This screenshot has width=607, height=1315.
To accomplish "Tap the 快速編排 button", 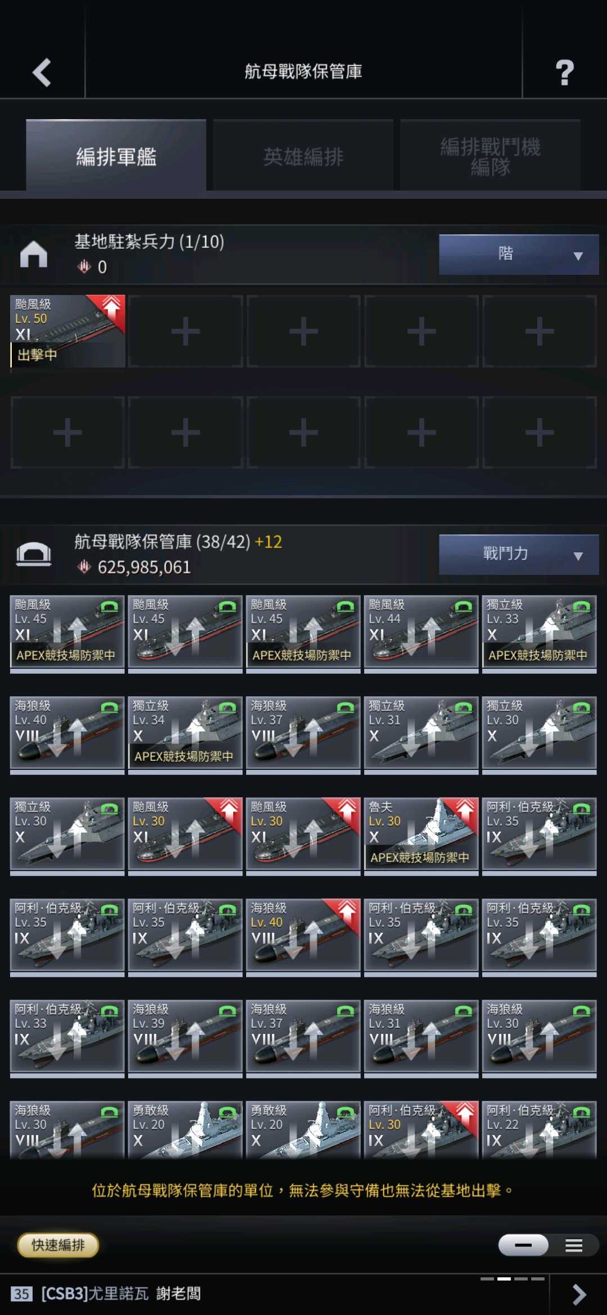I will 58,1245.
